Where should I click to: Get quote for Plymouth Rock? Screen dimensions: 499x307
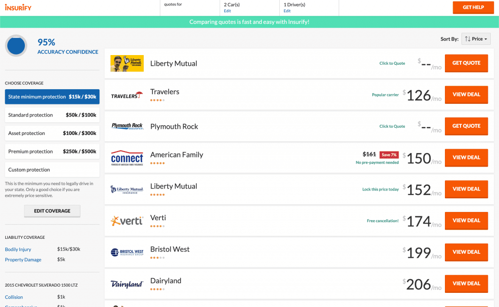(x=466, y=126)
